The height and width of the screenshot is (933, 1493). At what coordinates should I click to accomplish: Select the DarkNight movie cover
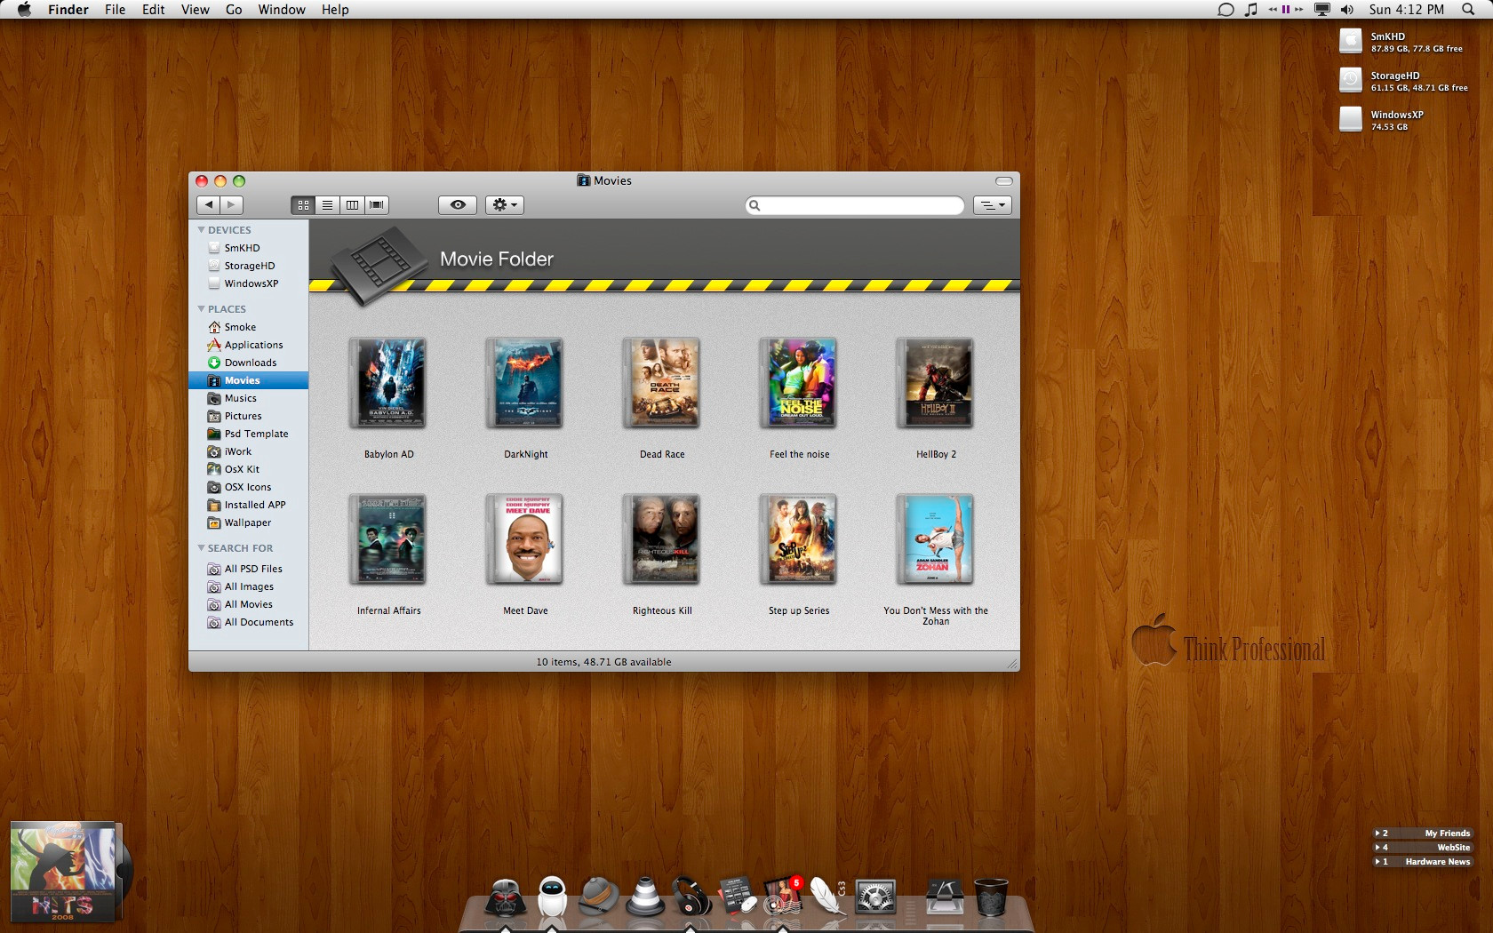point(525,383)
